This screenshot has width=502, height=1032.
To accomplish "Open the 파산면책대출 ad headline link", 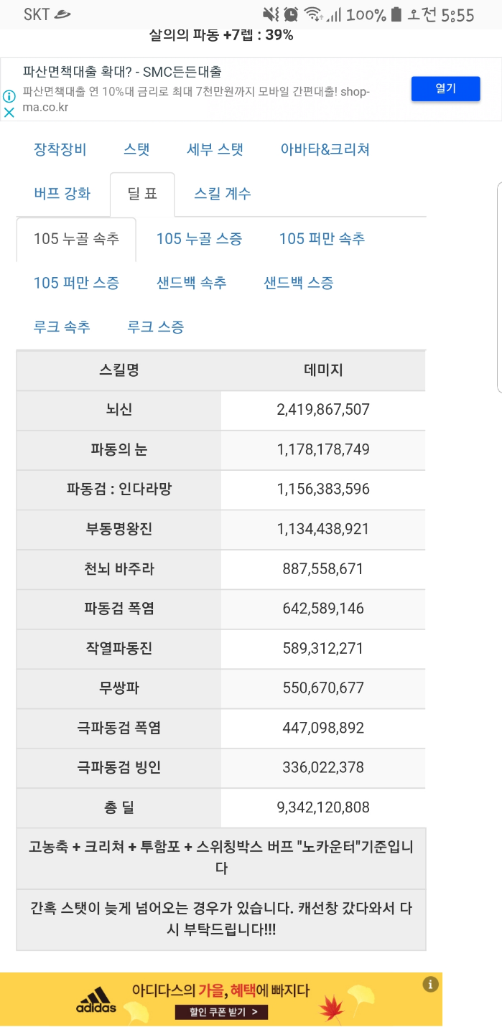I will coord(122,72).
